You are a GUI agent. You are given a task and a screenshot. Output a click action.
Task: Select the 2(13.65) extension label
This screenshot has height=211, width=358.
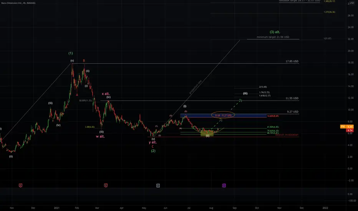pyautogui.click(x=263, y=87)
